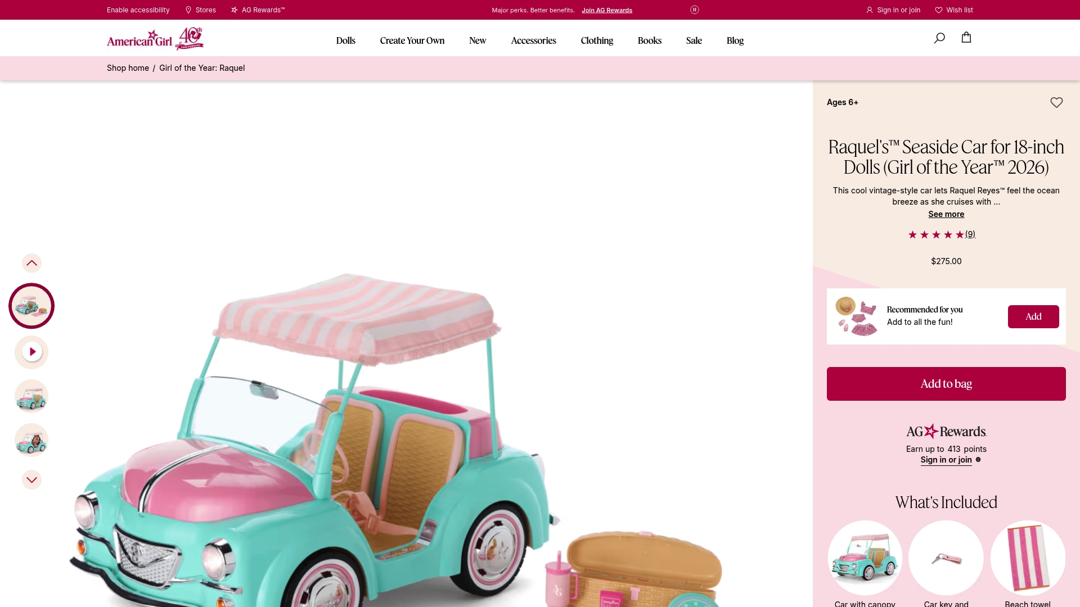
Task: Open AG Rewards info icon
Action: (x=978, y=460)
